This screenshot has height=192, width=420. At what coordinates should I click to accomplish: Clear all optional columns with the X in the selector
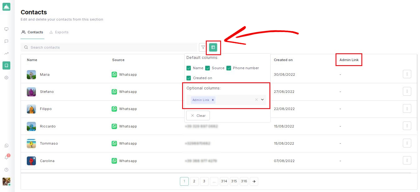[x=256, y=100]
